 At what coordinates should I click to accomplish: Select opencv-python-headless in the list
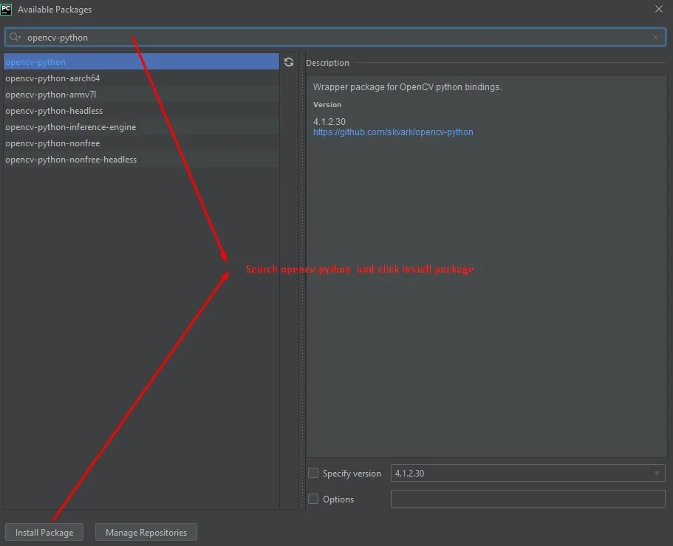141,111
